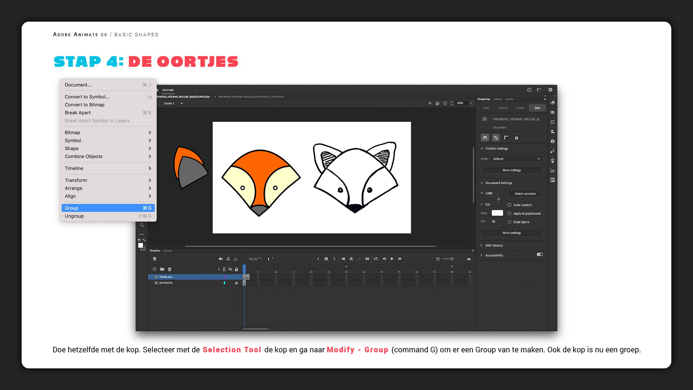
Task: Click the Match contents button
Action: click(525, 194)
